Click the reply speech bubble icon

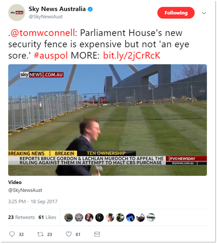(12, 234)
